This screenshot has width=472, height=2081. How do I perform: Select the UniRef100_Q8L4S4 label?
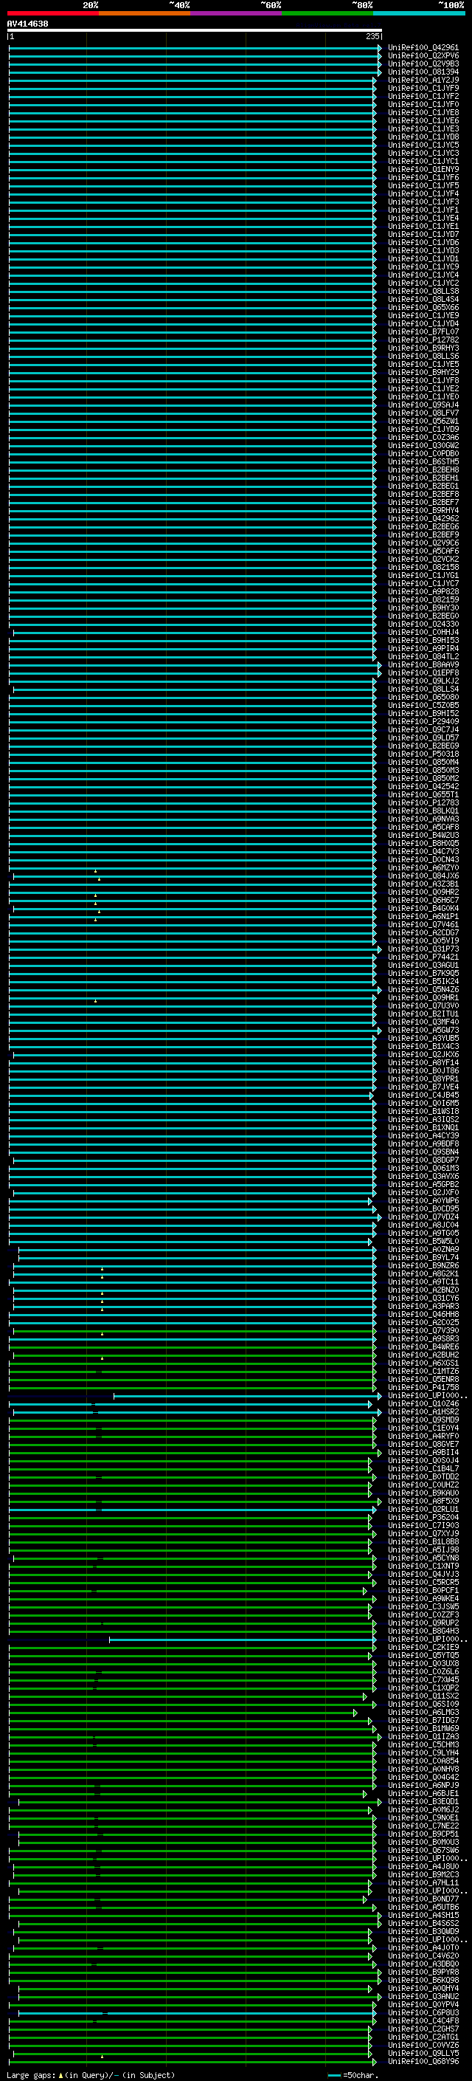coord(423,300)
